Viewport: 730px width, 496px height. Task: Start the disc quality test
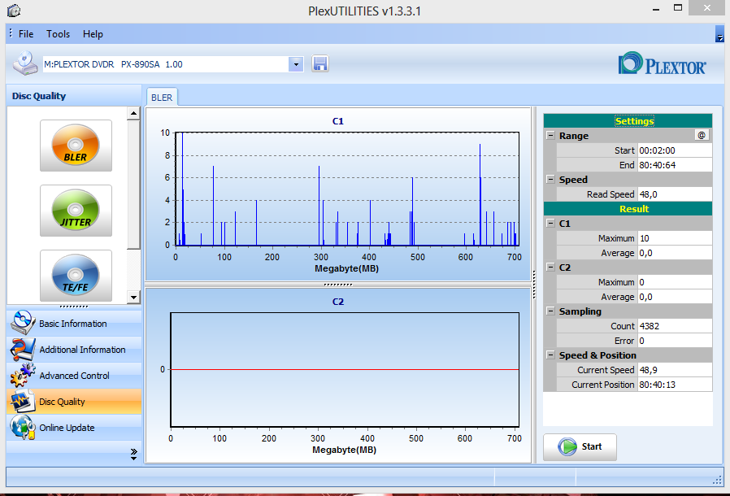[x=580, y=447]
